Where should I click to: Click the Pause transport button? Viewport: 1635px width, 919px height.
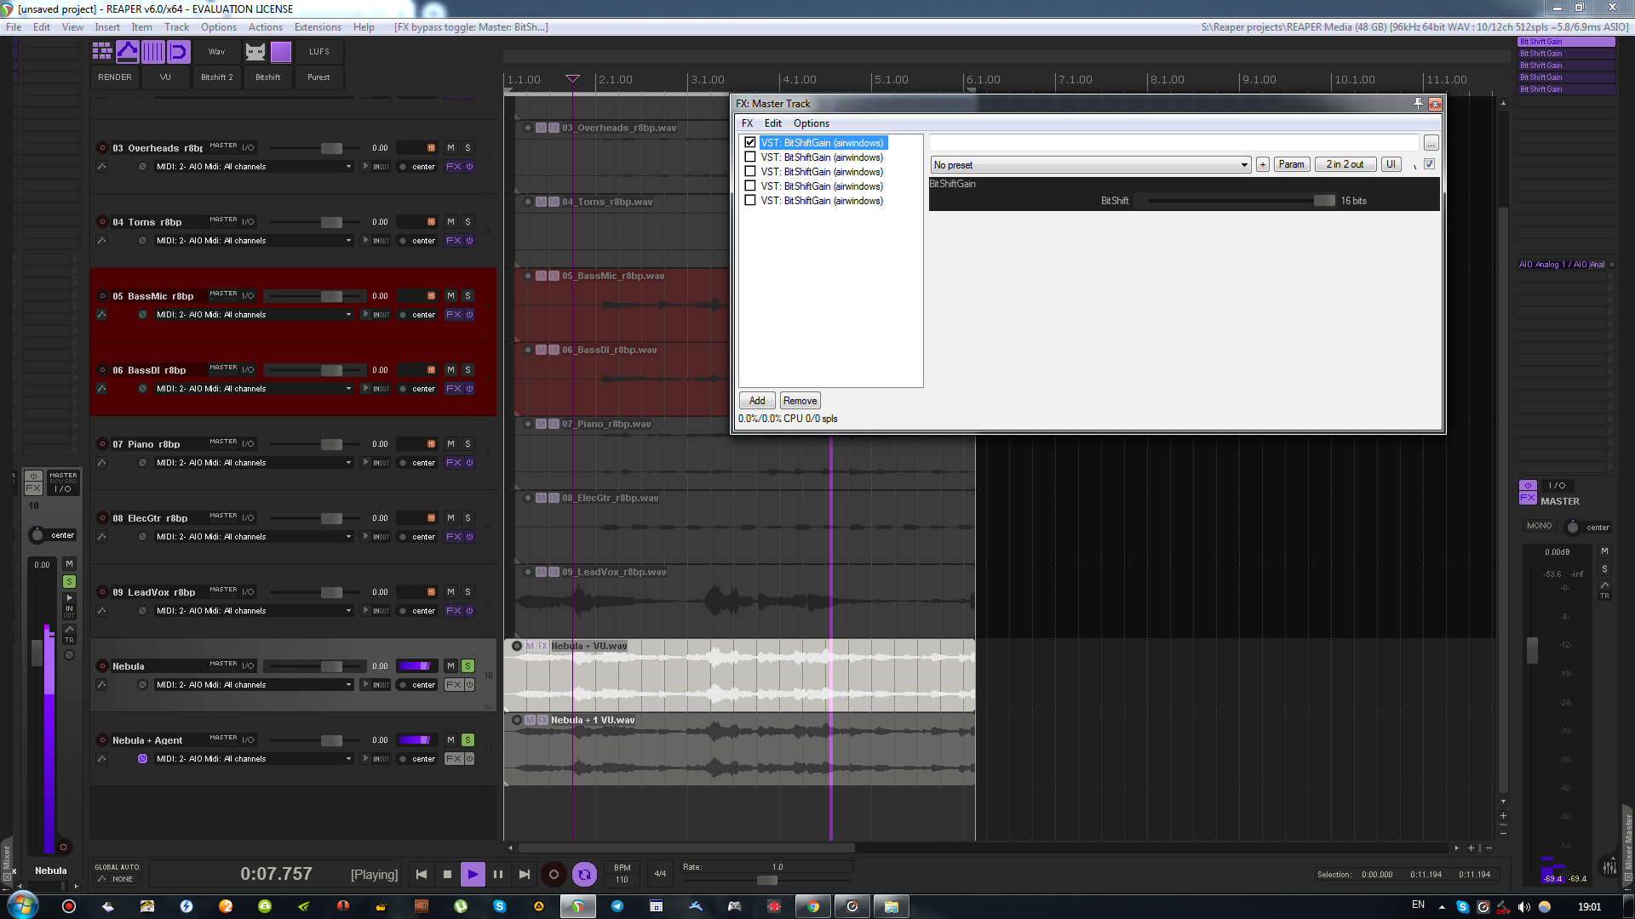498,874
